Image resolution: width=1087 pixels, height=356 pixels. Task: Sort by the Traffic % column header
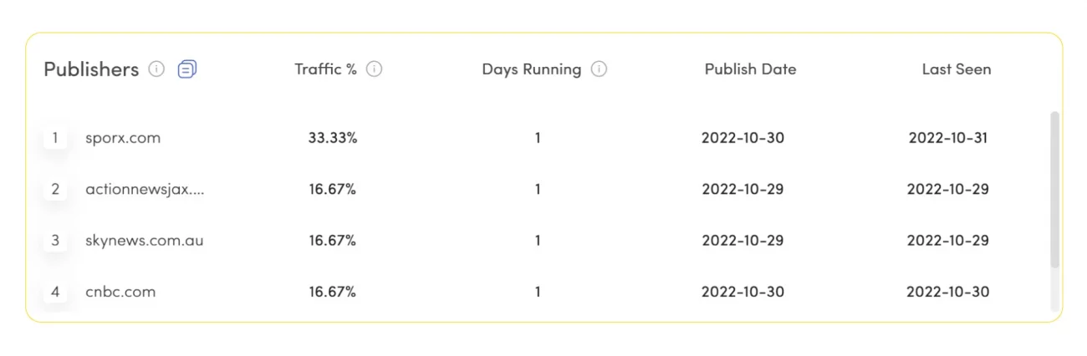pos(325,69)
